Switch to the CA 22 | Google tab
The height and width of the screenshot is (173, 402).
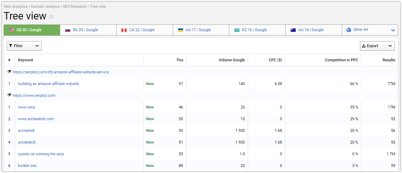click(145, 30)
